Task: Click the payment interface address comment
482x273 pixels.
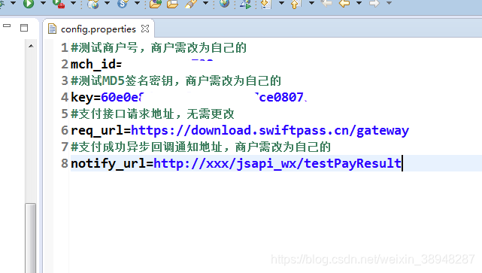Action: click(x=153, y=114)
